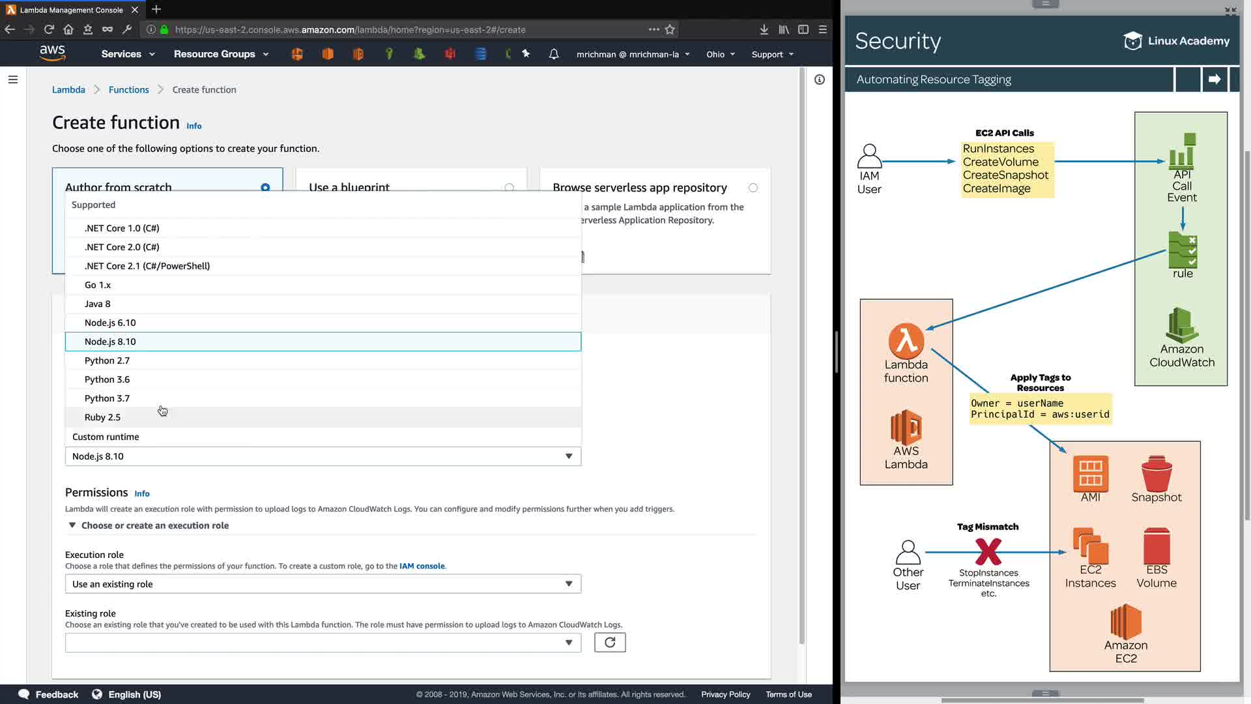Click the AWS logo home icon
Image resolution: width=1251 pixels, height=704 pixels.
(52, 53)
